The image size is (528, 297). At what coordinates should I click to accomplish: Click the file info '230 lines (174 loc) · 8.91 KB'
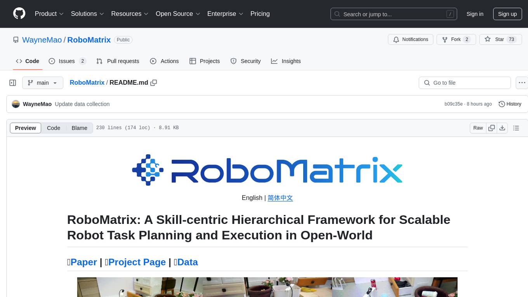point(137,128)
